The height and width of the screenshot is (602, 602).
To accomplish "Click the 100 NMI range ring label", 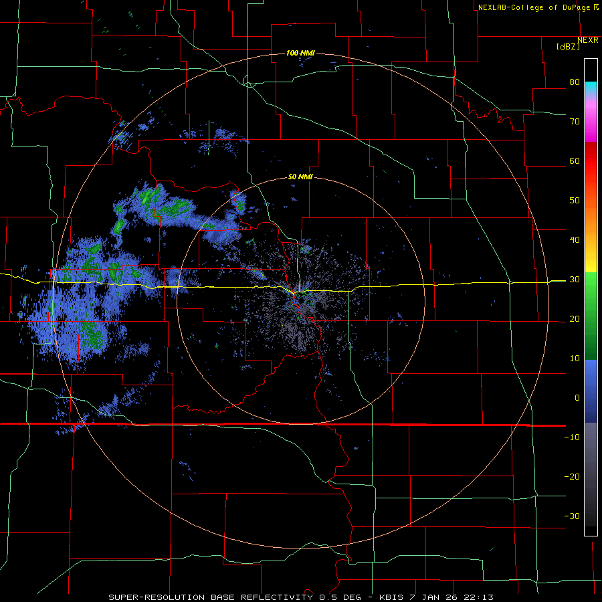I will tap(300, 53).
